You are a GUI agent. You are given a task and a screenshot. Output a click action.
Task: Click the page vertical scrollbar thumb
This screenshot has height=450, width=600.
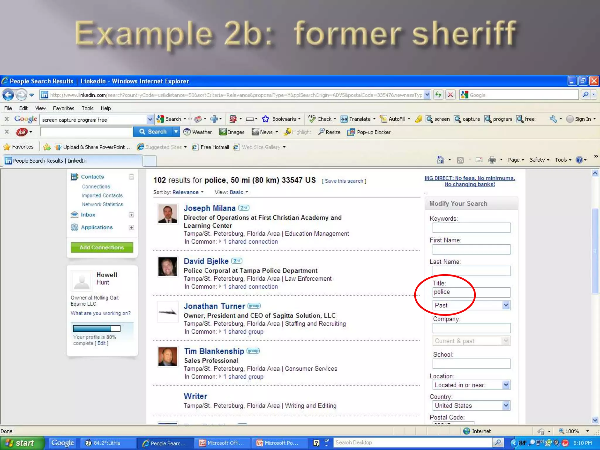coord(595,251)
